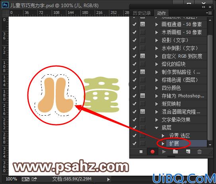Select the 混合器画笔克隆 action
Viewport: 216px width, 184px height.
pyautogui.click(x=181, y=112)
